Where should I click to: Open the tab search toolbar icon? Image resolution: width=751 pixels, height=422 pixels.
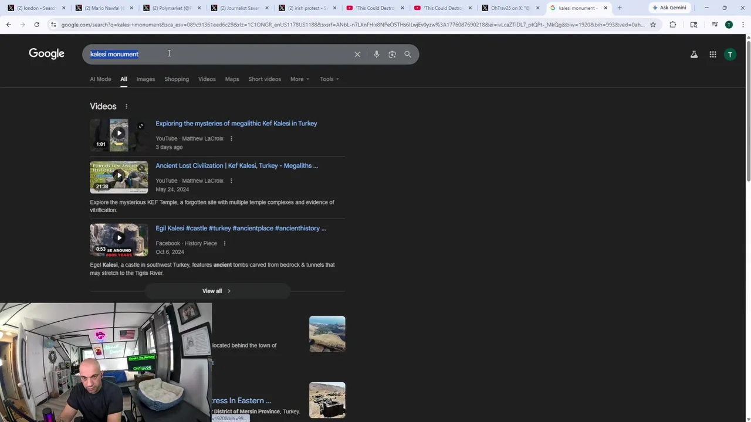tap(694, 25)
